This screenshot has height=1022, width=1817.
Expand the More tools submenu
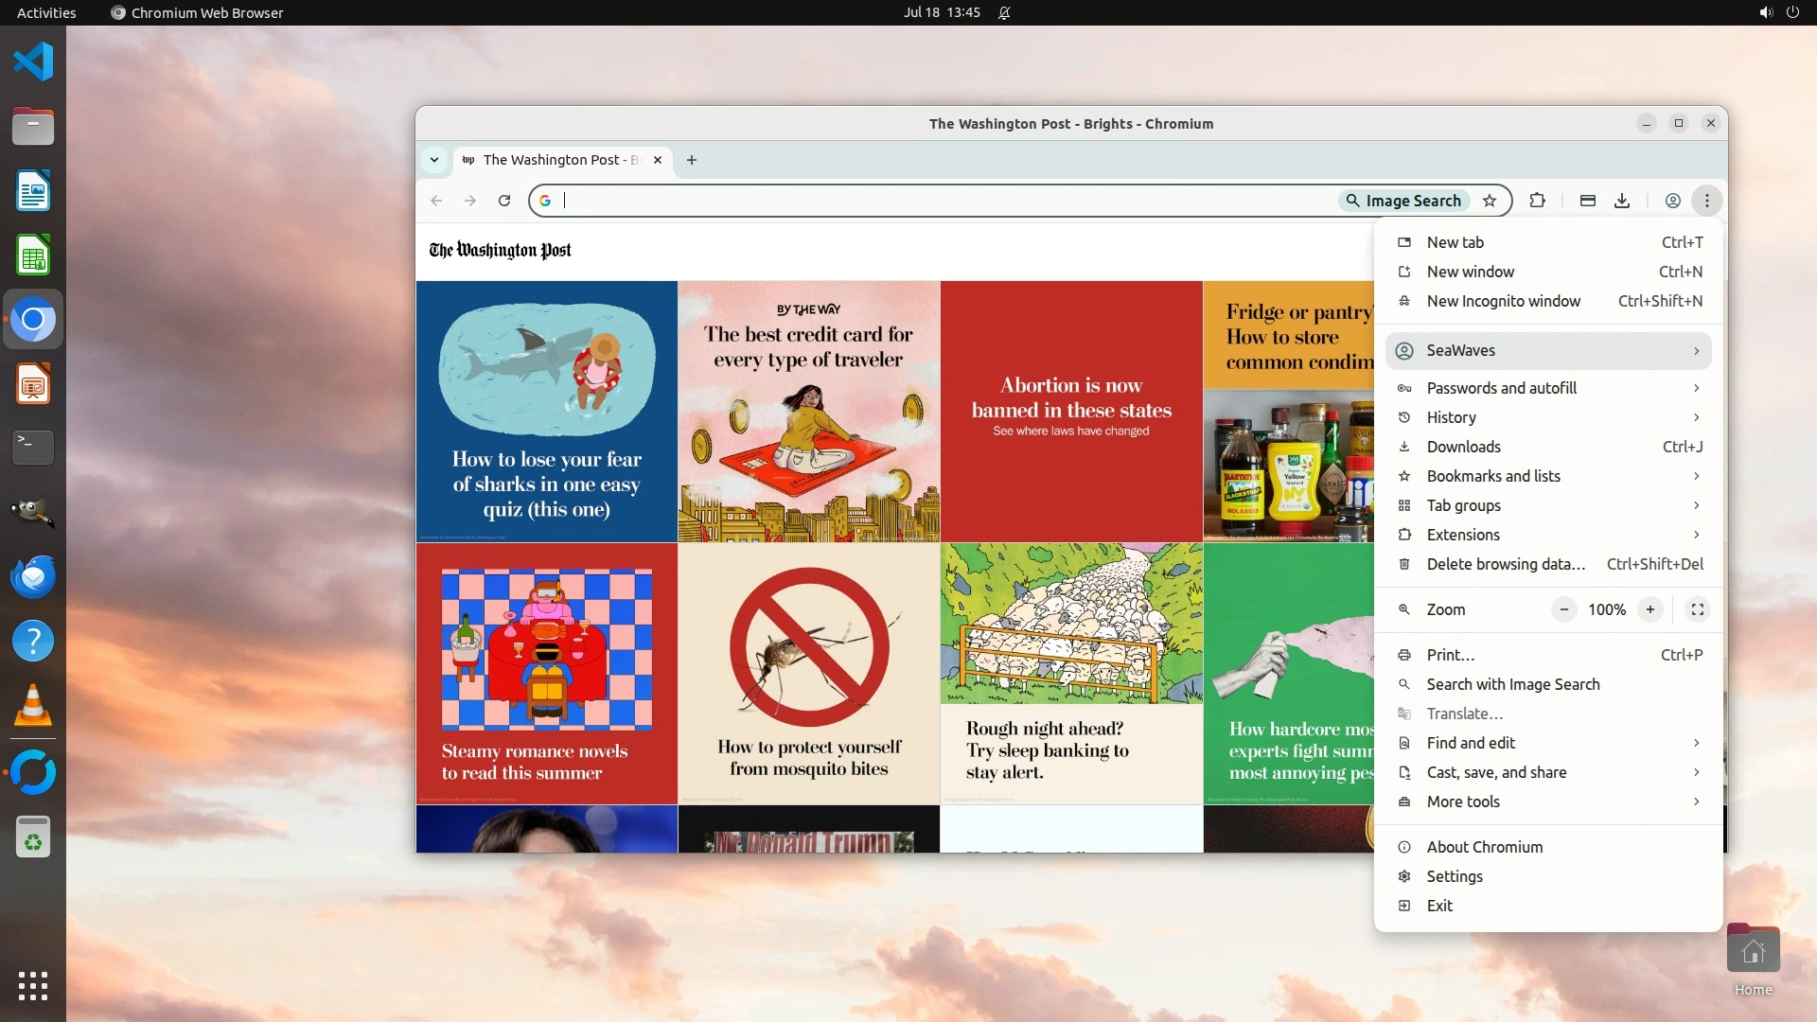tap(1548, 802)
